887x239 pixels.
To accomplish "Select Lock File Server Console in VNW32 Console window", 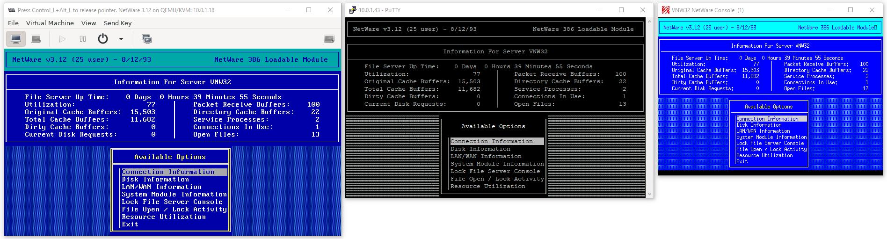I will click(770, 143).
